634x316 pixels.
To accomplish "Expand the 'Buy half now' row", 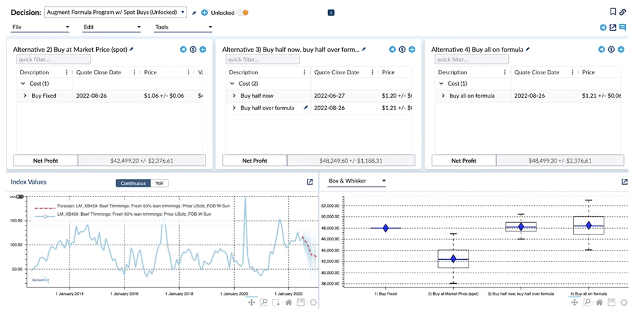I will point(234,96).
